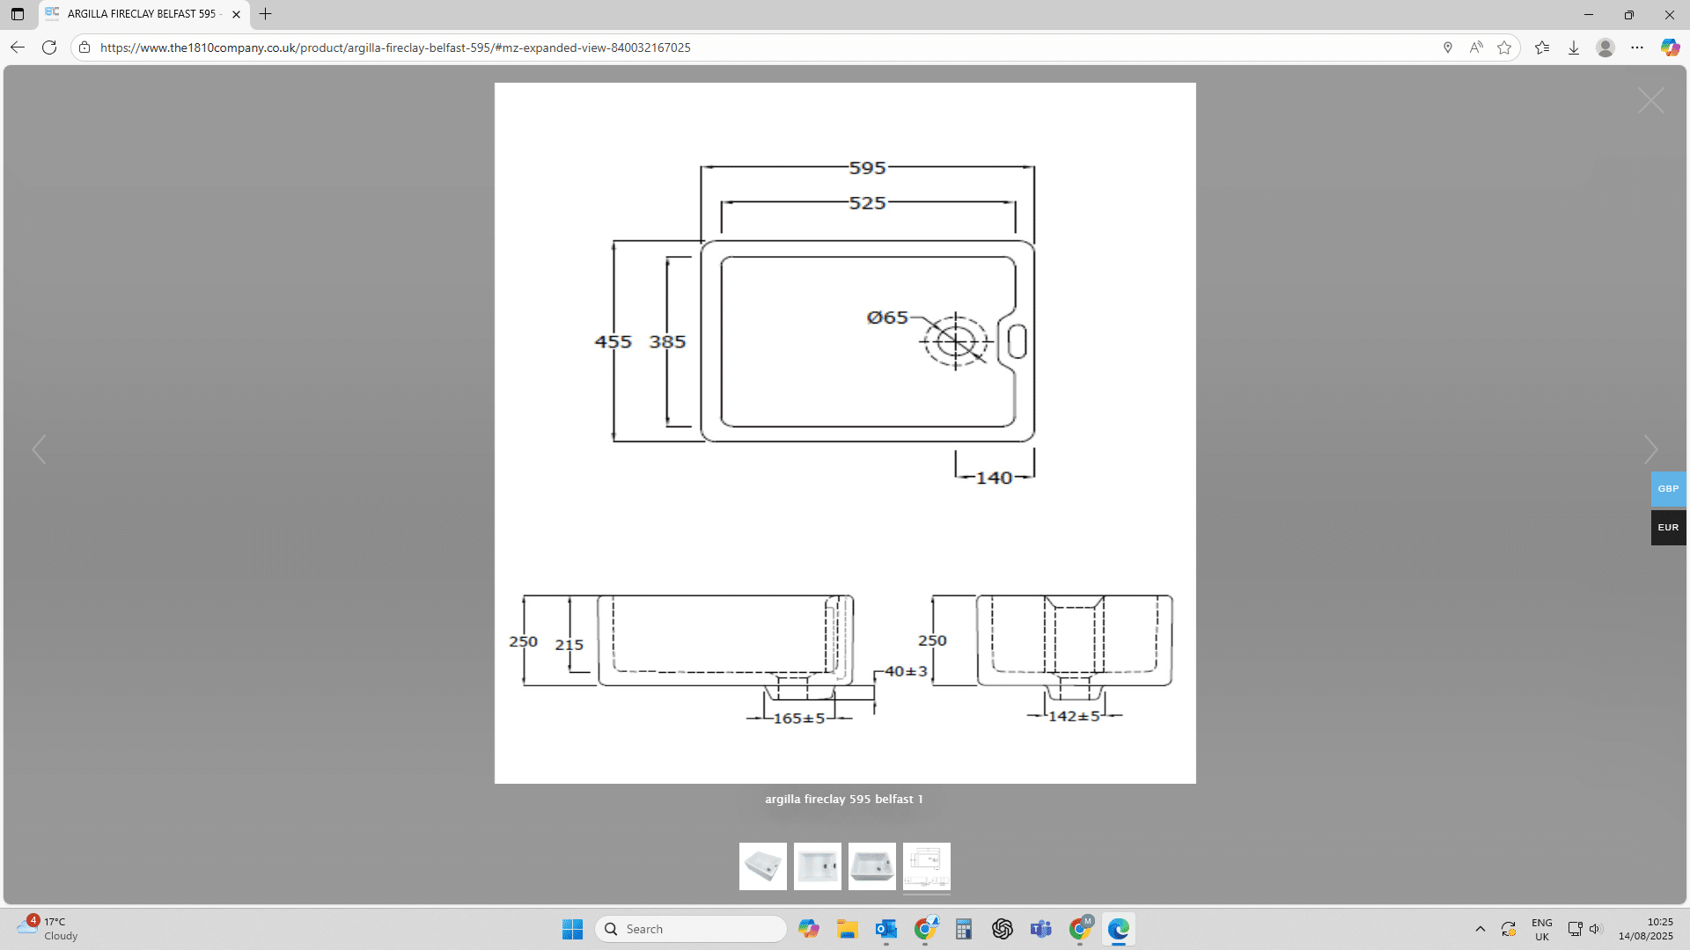This screenshot has height=950, width=1690.
Task: Switch currency to GBP
Action: point(1669,489)
